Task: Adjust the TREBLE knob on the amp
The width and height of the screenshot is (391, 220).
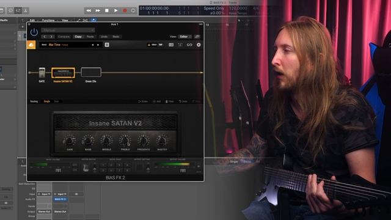Action: (125, 141)
